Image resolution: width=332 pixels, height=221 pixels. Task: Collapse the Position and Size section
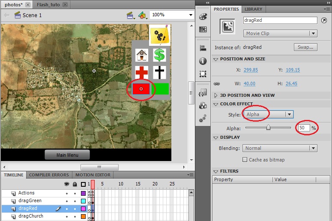click(x=215, y=59)
